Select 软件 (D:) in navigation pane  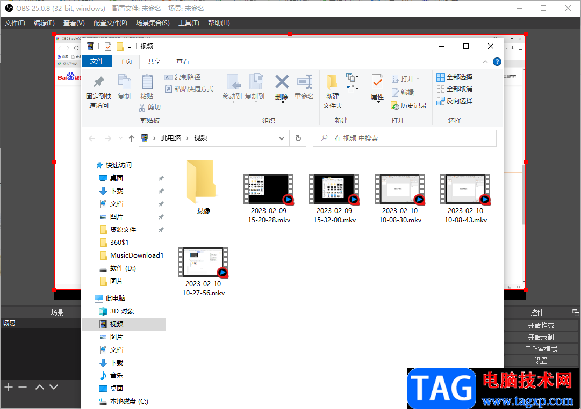123,268
